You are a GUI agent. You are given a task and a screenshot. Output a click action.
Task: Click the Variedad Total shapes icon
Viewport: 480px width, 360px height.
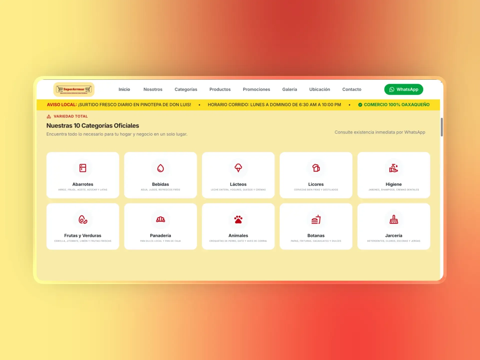point(49,116)
